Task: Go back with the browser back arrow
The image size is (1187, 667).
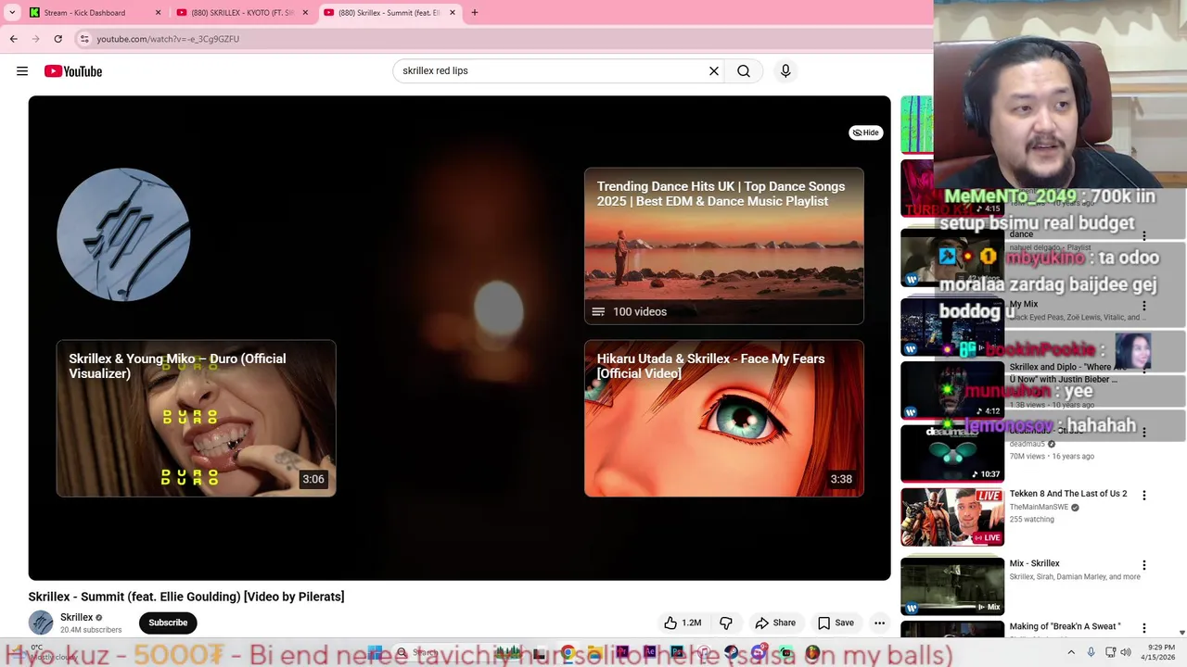Action: 13,39
